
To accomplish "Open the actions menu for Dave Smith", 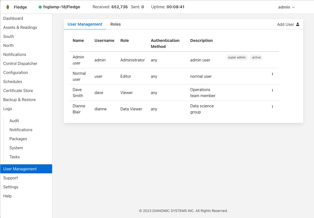I will click(272, 90).
